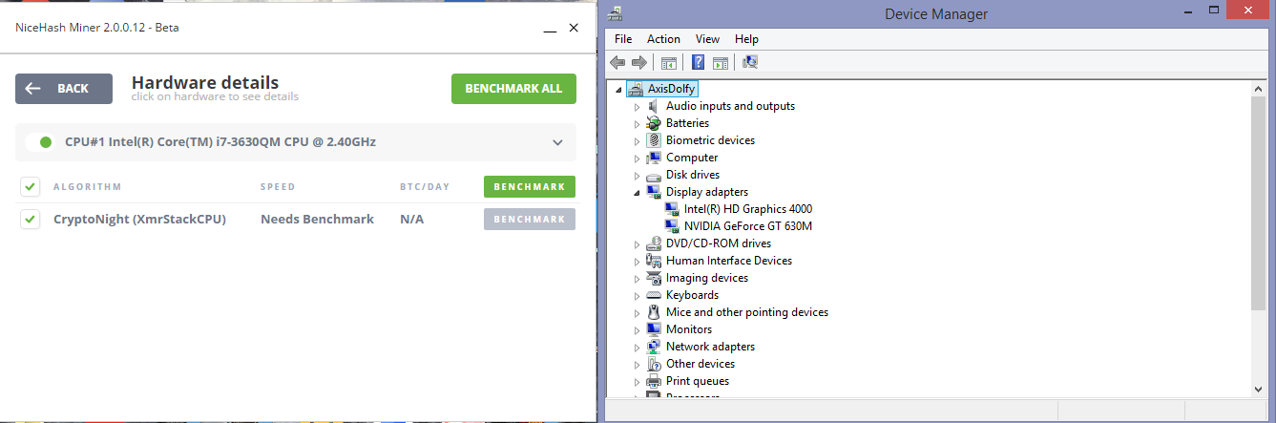Click the BENCHMARK ALL button
Screen dimensions: 1276x423
(513, 89)
